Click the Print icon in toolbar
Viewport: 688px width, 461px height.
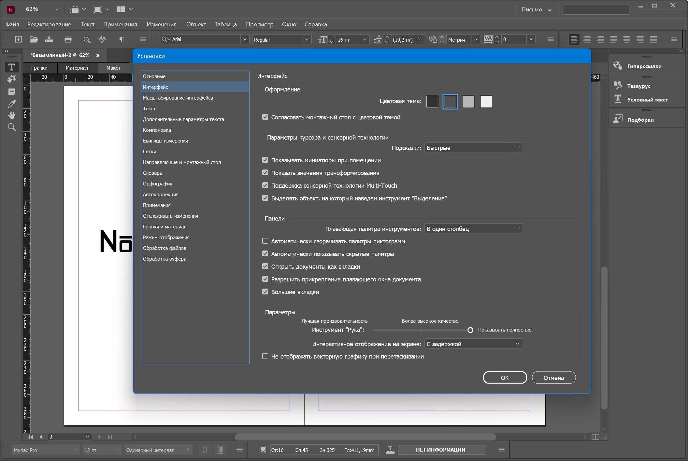pos(68,39)
